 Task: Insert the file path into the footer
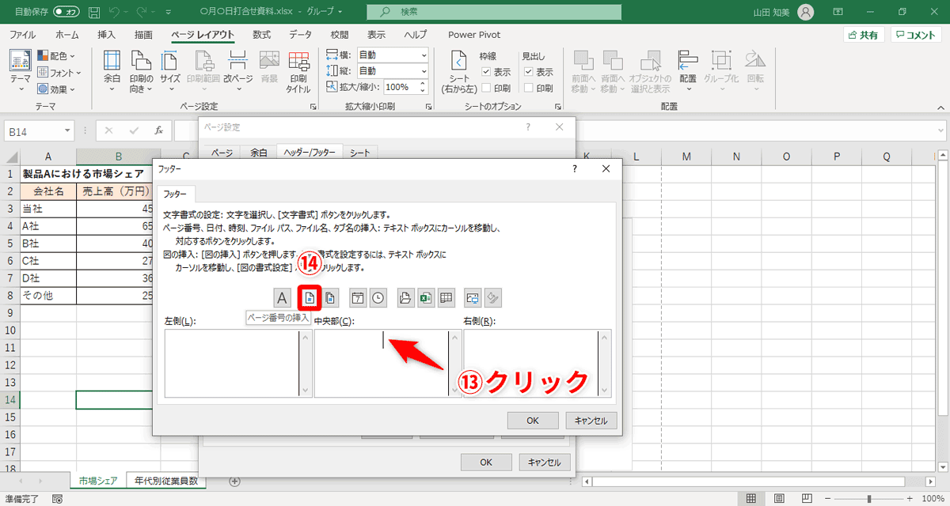pyautogui.click(x=405, y=297)
